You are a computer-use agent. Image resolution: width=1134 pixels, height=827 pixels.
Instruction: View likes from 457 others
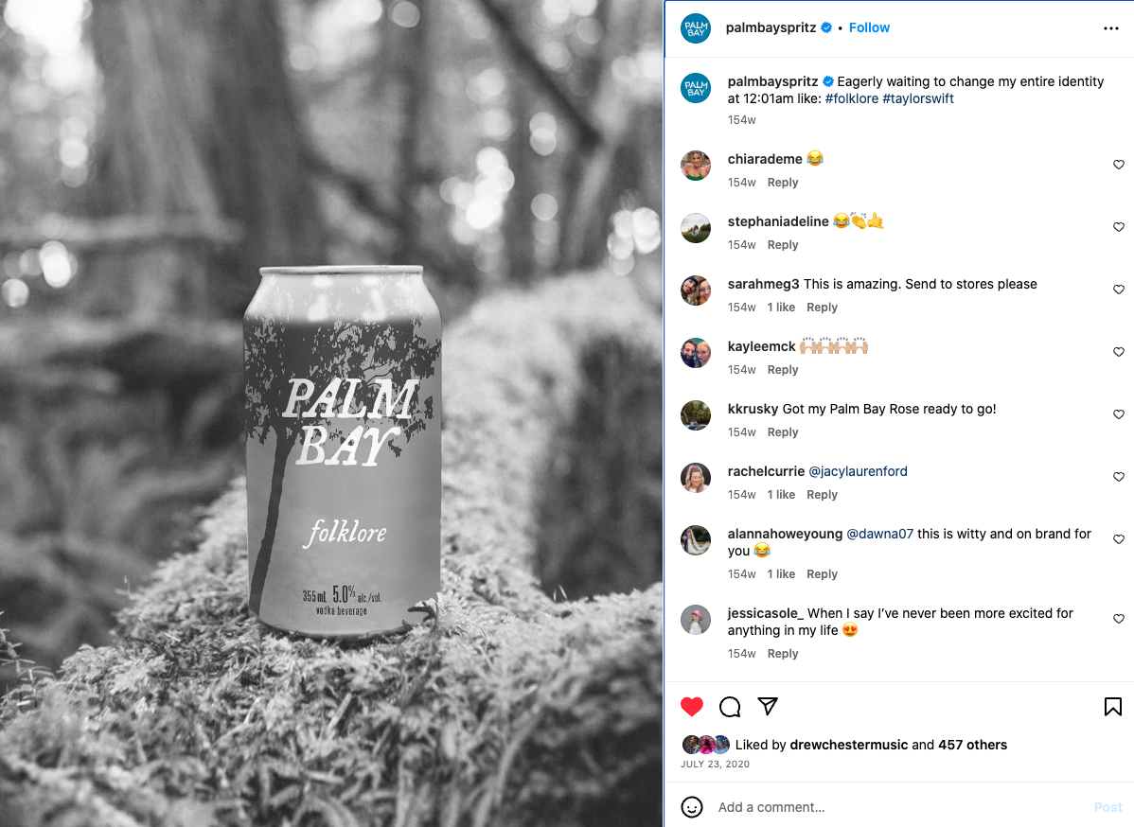(x=972, y=745)
